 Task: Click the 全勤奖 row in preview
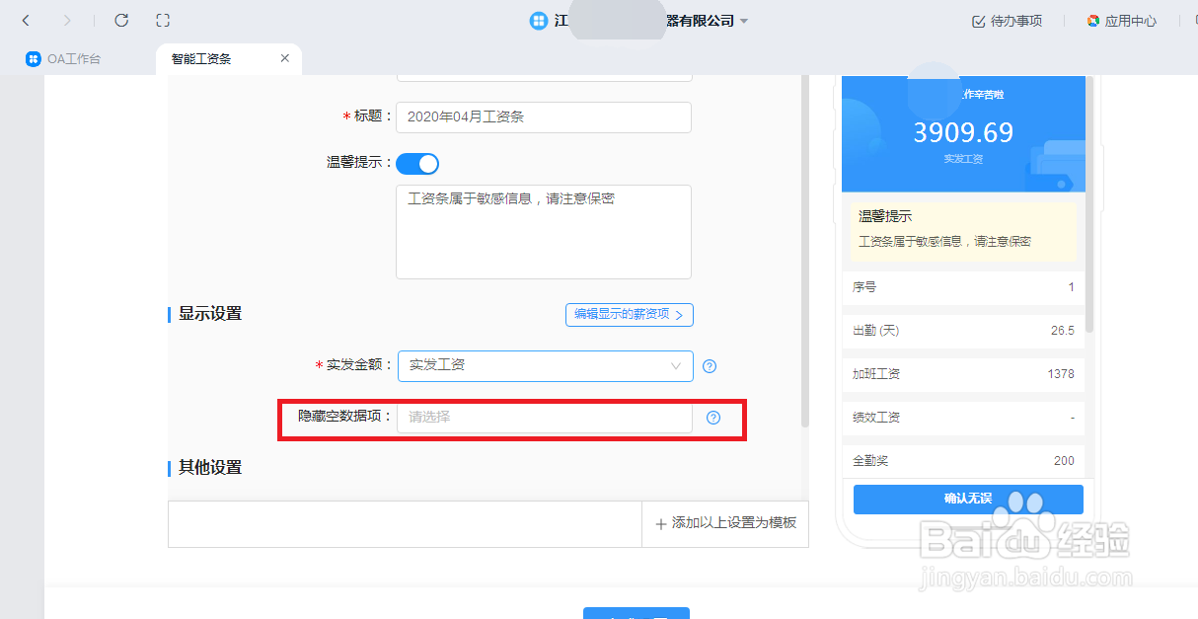coord(963,461)
